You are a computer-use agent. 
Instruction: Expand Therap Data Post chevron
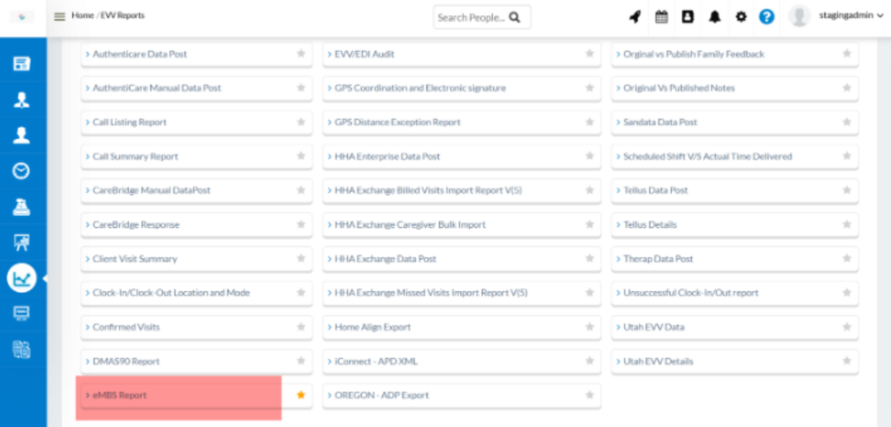tap(618, 258)
